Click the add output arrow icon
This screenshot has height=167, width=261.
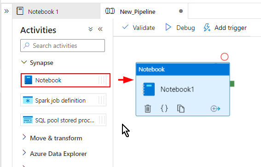point(215,109)
